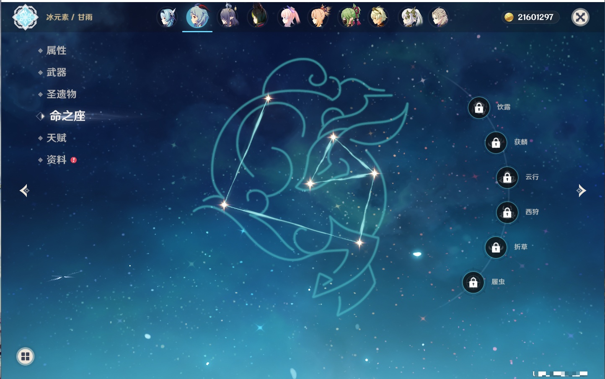Select the yellow-green haired portrait with goggles
The height and width of the screenshot is (379, 605).
click(379, 18)
